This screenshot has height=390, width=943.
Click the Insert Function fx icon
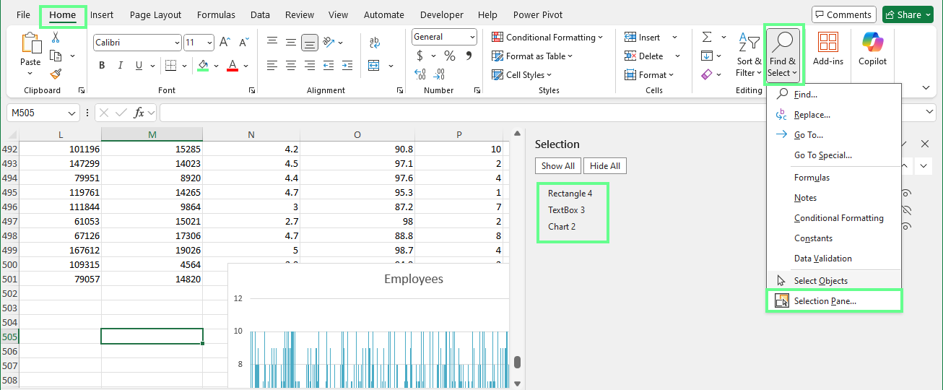(x=139, y=113)
